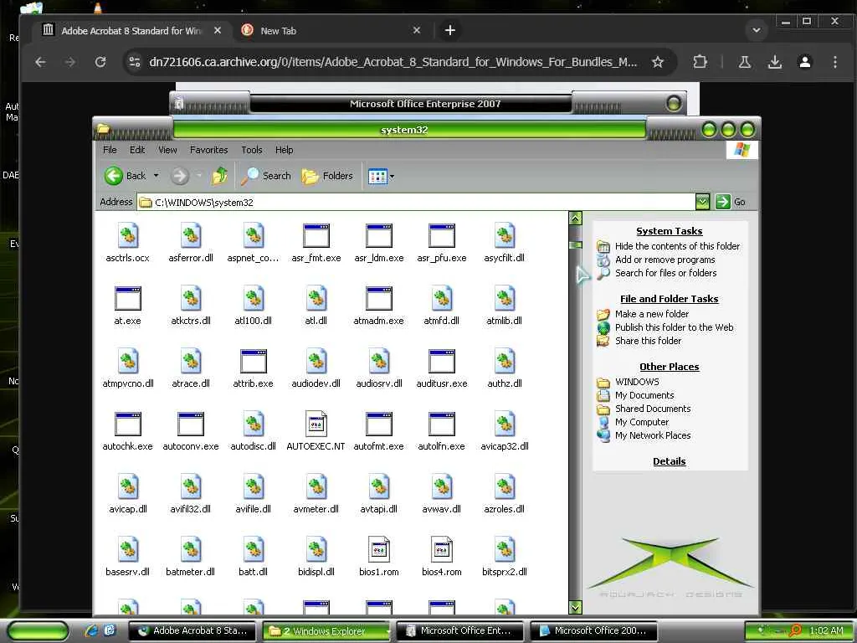Select the autochk.exe file icon
This screenshot has height=643, width=857.
[128, 424]
